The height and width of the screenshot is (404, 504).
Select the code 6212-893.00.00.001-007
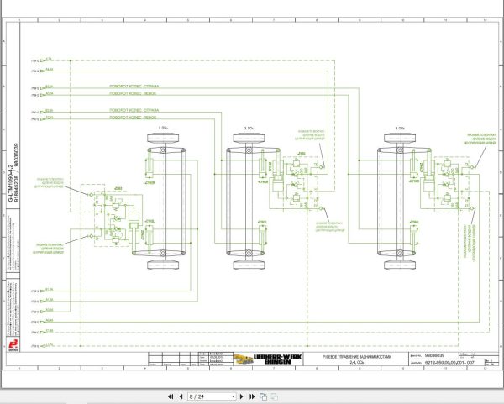click(x=449, y=362)
